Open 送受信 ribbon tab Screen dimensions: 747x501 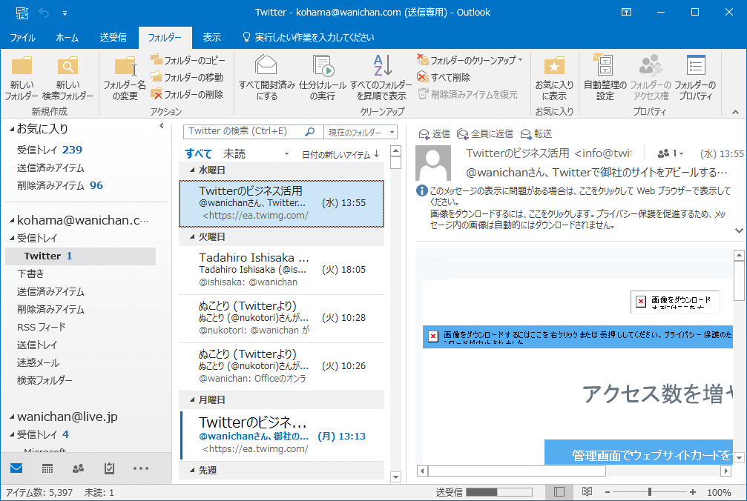pos(113,37)
